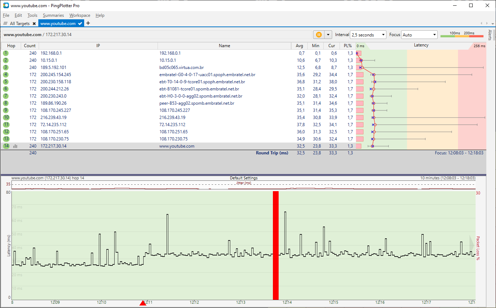Open the Alerts side panel
This screenshot has width=496, height=308.
490,35
